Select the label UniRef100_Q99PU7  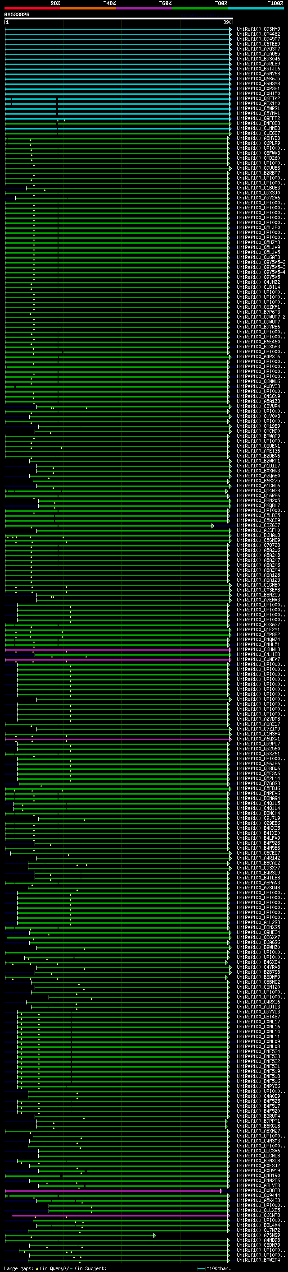coord(258,743)
